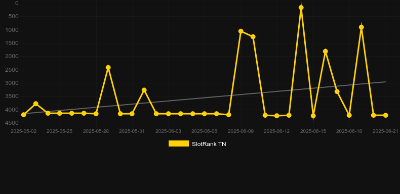The height and width of the screenshot is (194, 400).
Task: Select the data point near 3750 after 2025-05-02
Action: pos(36,104)
